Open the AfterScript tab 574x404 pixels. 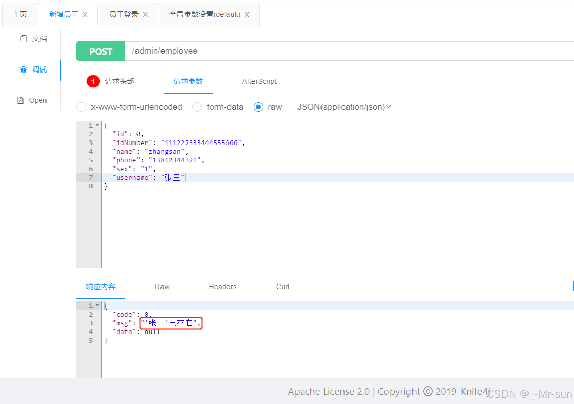[259, 81]
